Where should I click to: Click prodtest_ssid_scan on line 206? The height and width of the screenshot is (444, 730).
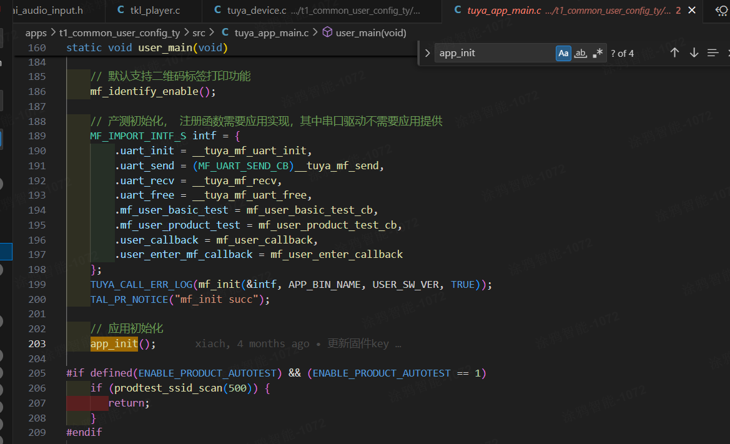pyautogui.click(x=169, y=388)
